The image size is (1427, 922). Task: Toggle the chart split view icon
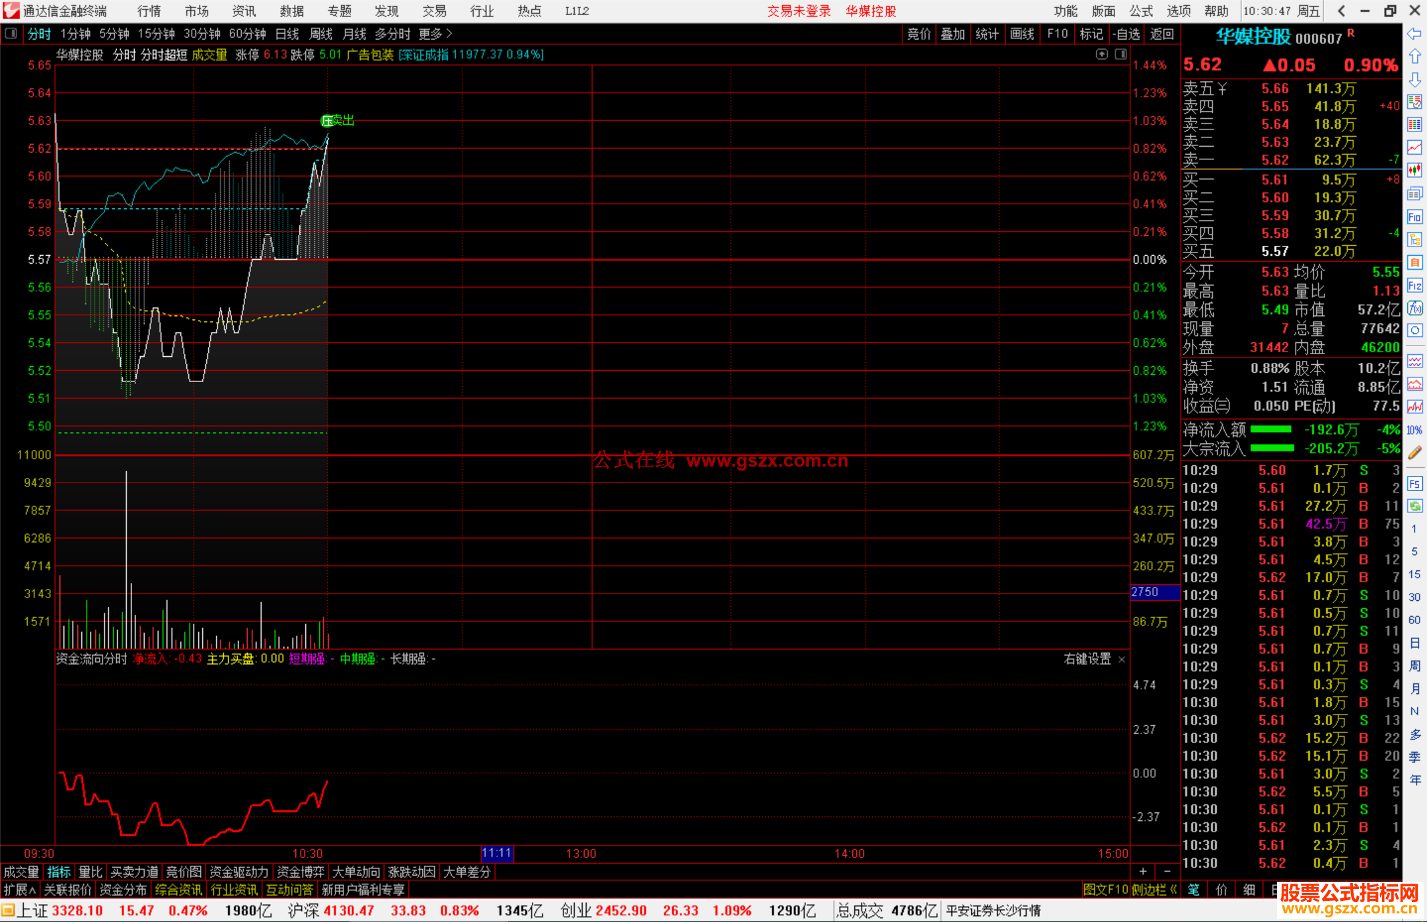pyautogui.click(x=1120, y=54)
